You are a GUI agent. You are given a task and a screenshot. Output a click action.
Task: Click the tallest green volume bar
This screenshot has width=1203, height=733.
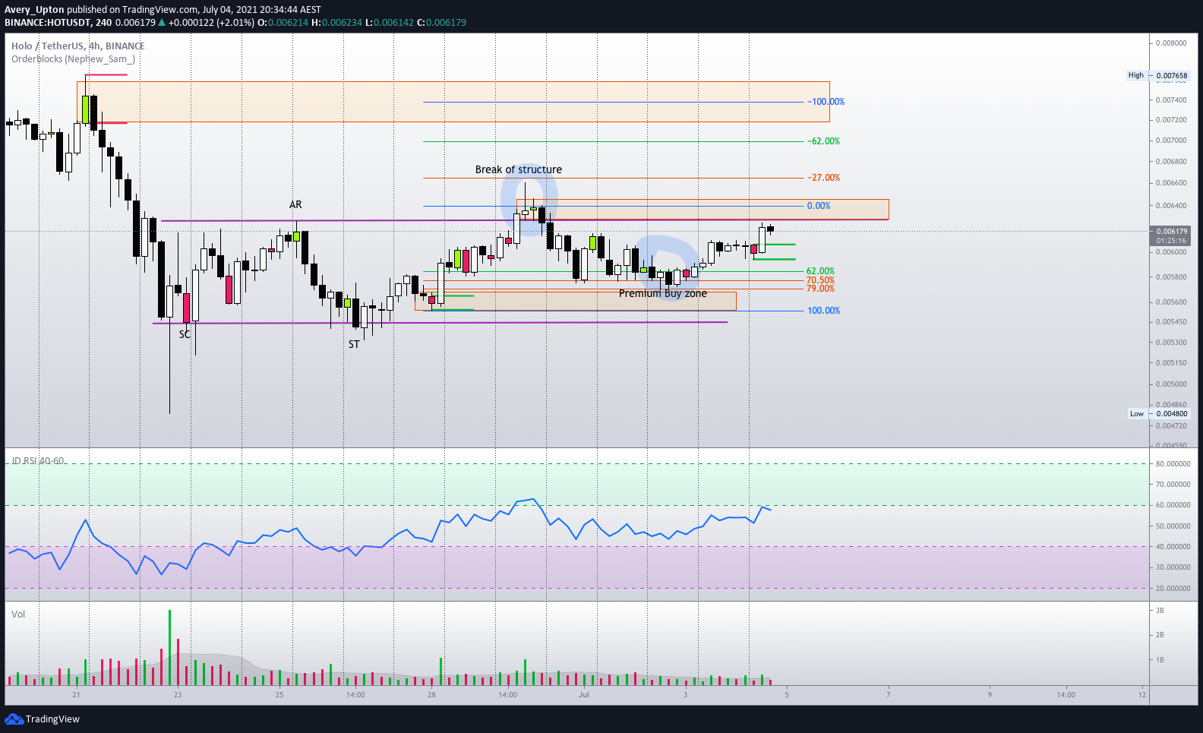(169, 647)
